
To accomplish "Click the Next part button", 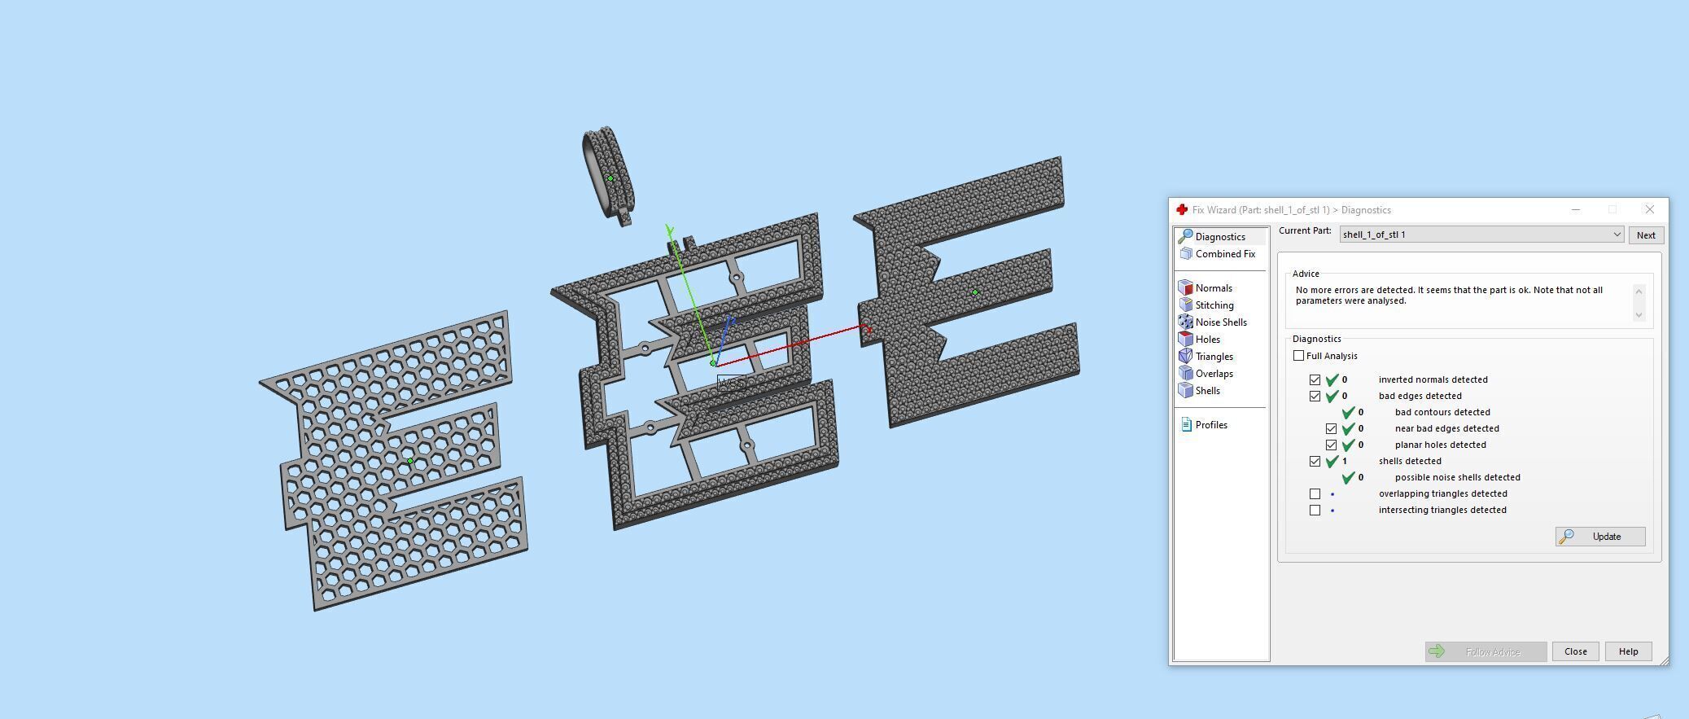I will pyautogui.click(x=1646, y=235).
